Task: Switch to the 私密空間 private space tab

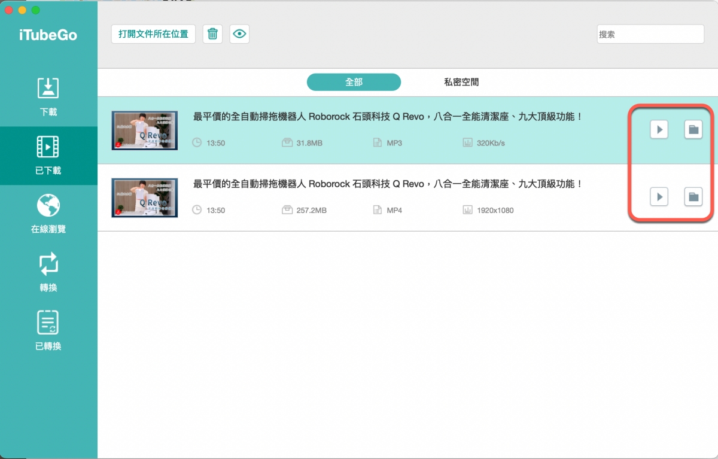Action: pos(461,82)
